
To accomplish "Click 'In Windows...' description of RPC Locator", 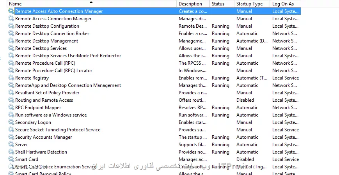I will pyautogui.click(x=192, y=71).
